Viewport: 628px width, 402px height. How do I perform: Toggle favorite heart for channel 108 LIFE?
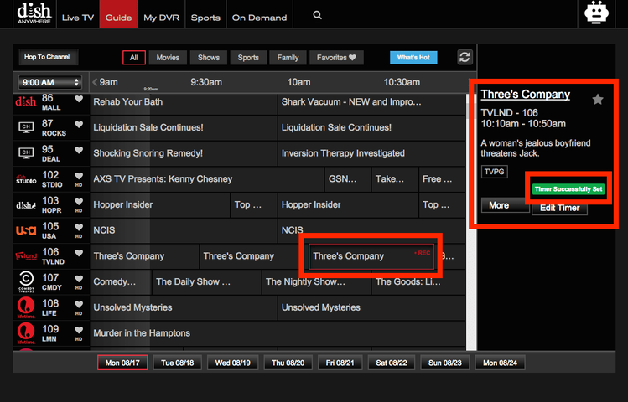pos(79,304)
